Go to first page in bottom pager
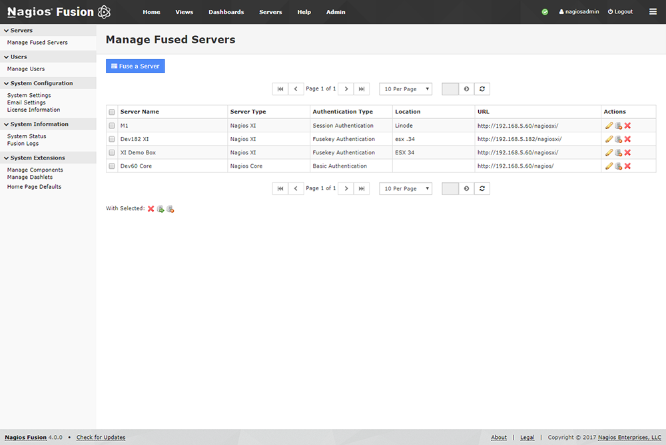666x445 pixels. pyautogui.click(x=280, y=188)
